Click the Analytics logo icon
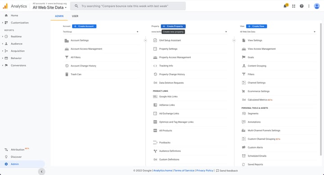Screen dimensions: 324x175 [5, 6]
